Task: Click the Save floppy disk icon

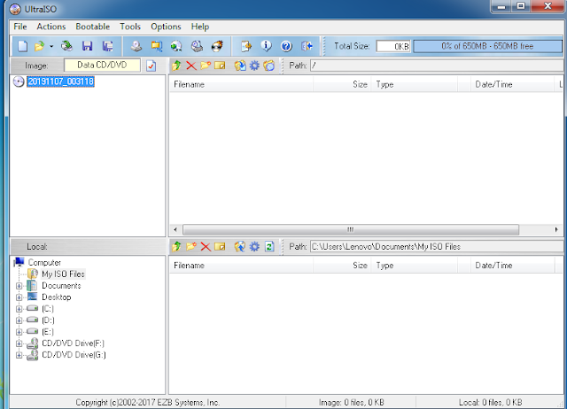Action: [x=87, y=46]
